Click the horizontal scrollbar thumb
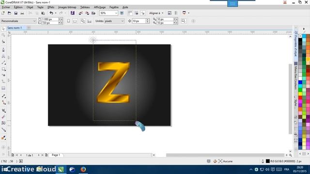The image size is (310, 174). [225, 155]
